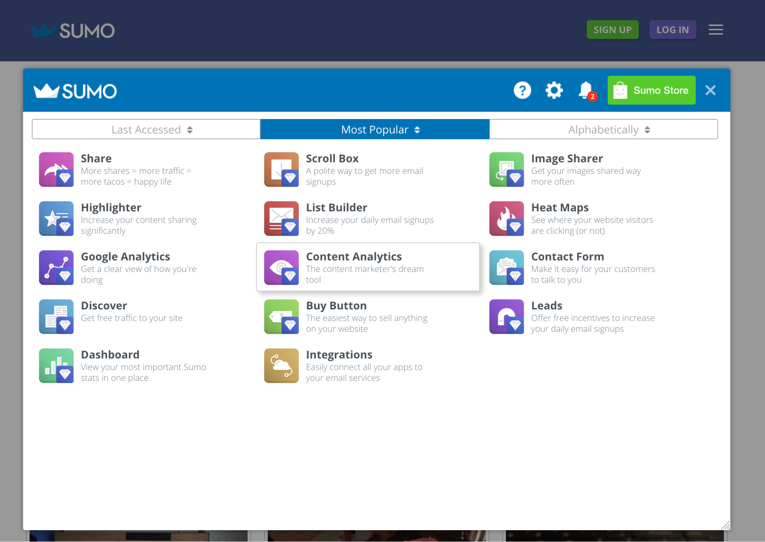This screenshot has height=542, width=765.
Task: Sort apps Alphabetically
Action: [604, 129]
